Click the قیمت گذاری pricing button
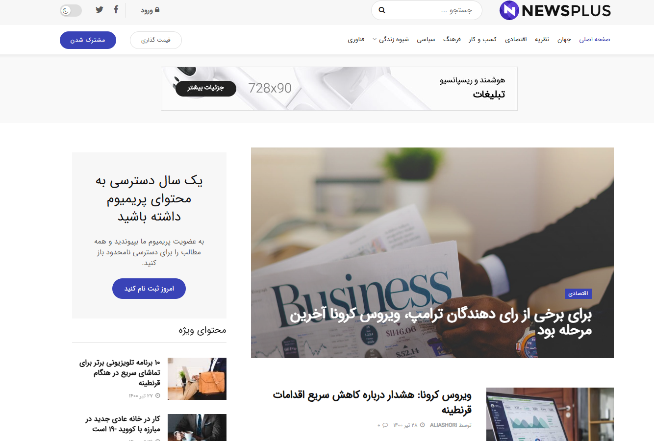This screenshot has width=654, height=441. click(156, 40)
